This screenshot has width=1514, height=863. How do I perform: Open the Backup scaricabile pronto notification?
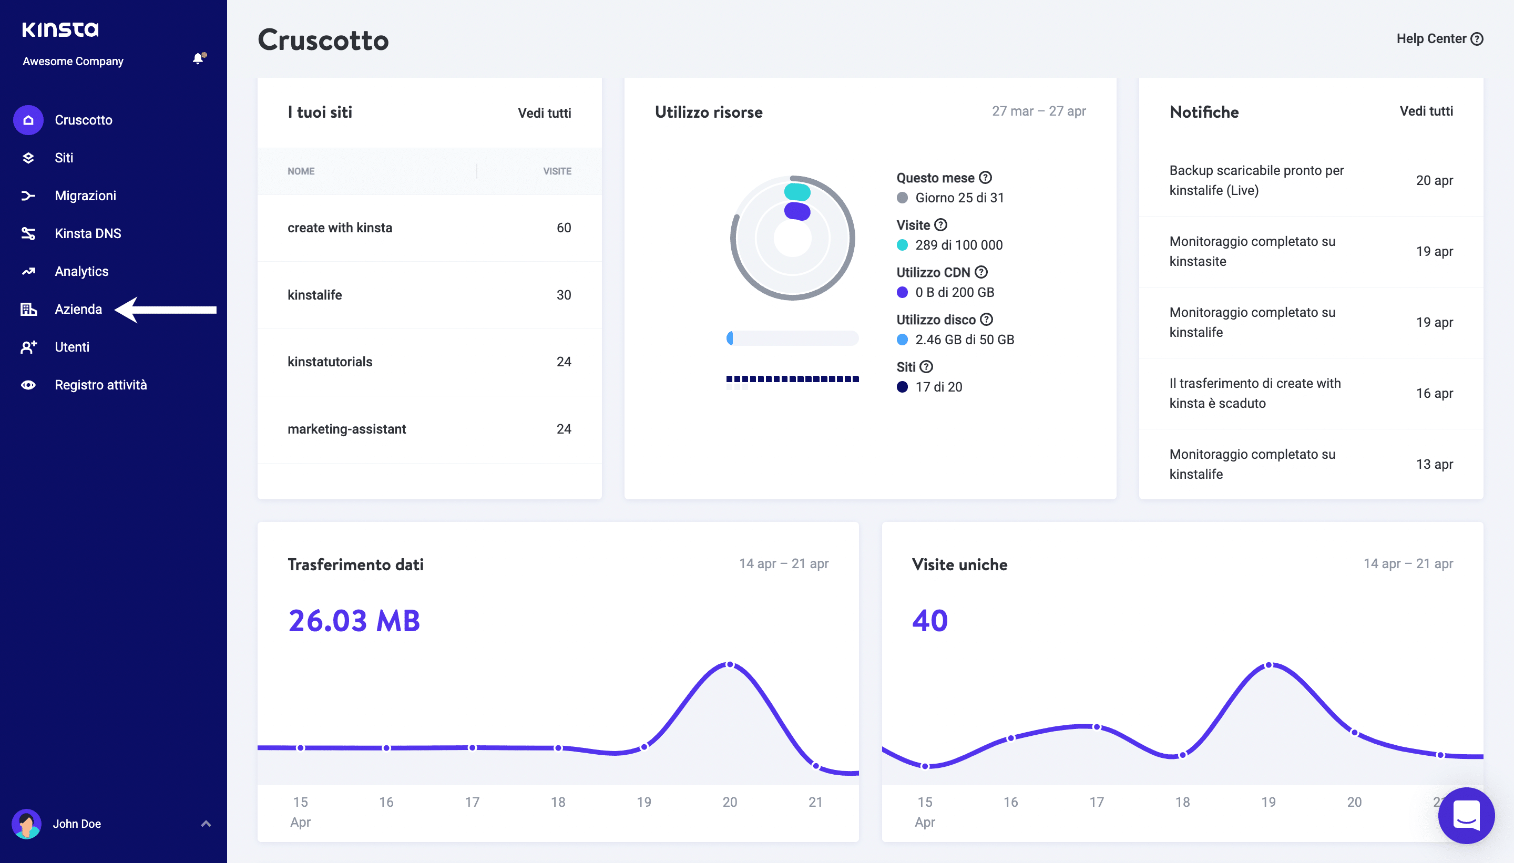pos(1311,181)
